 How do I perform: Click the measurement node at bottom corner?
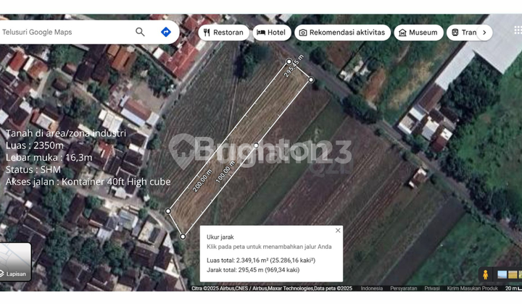[183, 237]
